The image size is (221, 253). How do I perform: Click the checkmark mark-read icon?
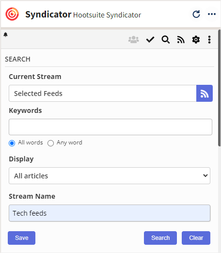(x=150, y=40)
